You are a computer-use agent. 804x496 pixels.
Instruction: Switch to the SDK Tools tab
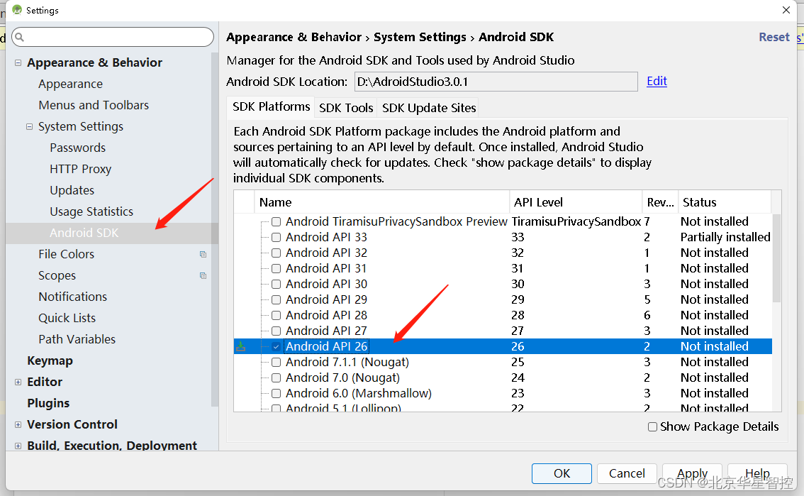(x=345, y=108)
